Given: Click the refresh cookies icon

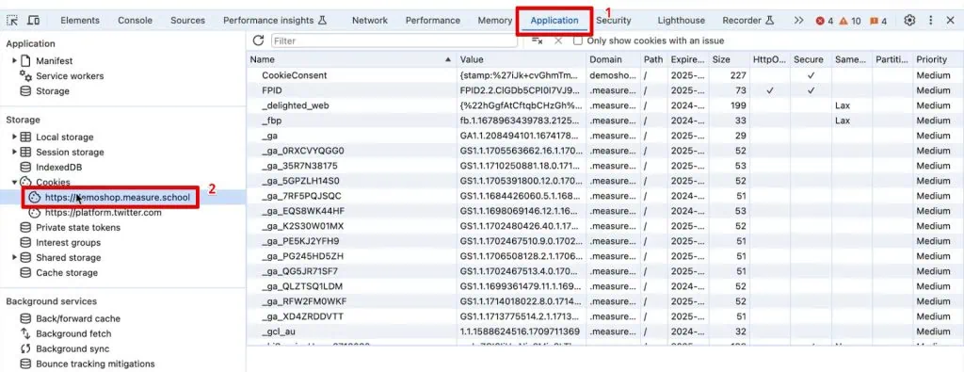Looking at the screenshot, I should [258, 40].
